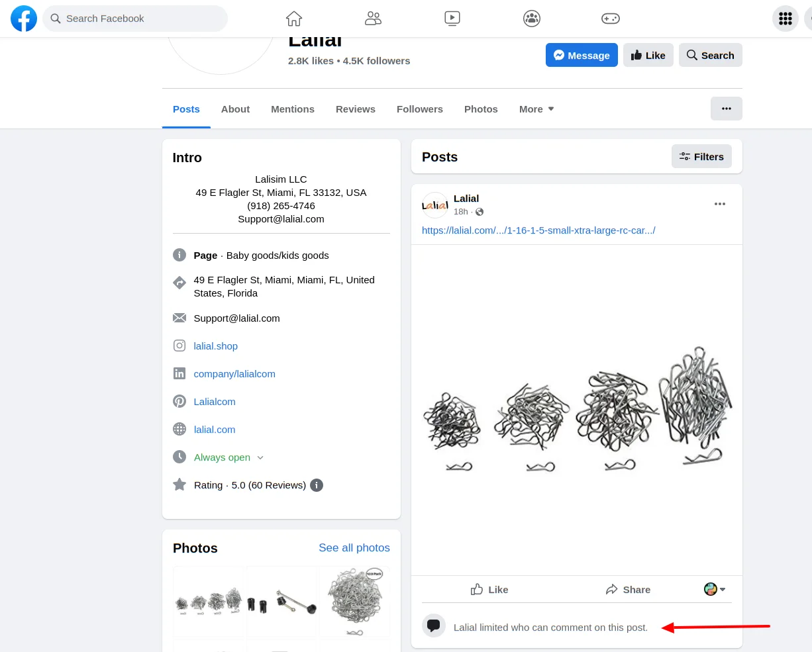Switch to the Reviews tab
The width and height of the screenshot is (812, 652).
[x=355, y=109]
